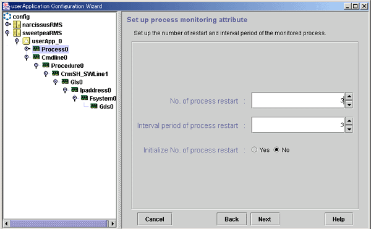Image resolution: width=371 pixels, height=229 pixels.
Task: Increase No. of process restart value
Action: 349,96
